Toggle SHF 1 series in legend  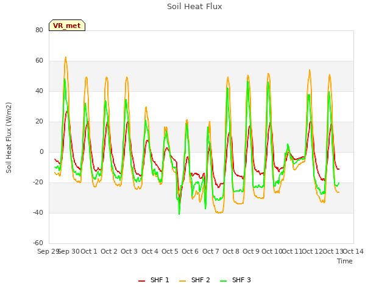(154, 280)
